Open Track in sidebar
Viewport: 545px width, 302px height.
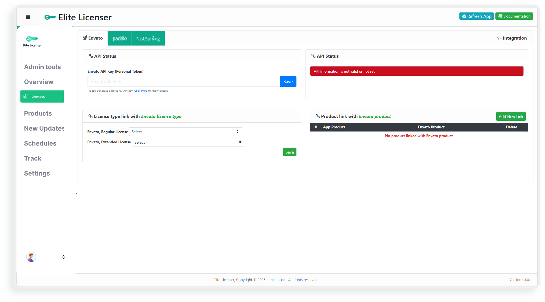[x=33, y=159]
